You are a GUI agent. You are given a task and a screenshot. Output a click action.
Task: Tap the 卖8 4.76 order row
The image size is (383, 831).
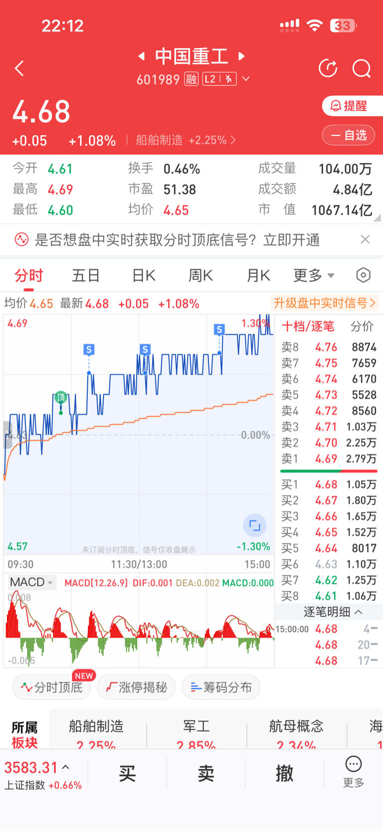click(329, 347)
